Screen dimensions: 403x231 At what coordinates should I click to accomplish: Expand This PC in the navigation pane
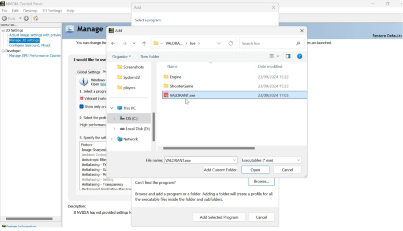[x=112, y=108]
